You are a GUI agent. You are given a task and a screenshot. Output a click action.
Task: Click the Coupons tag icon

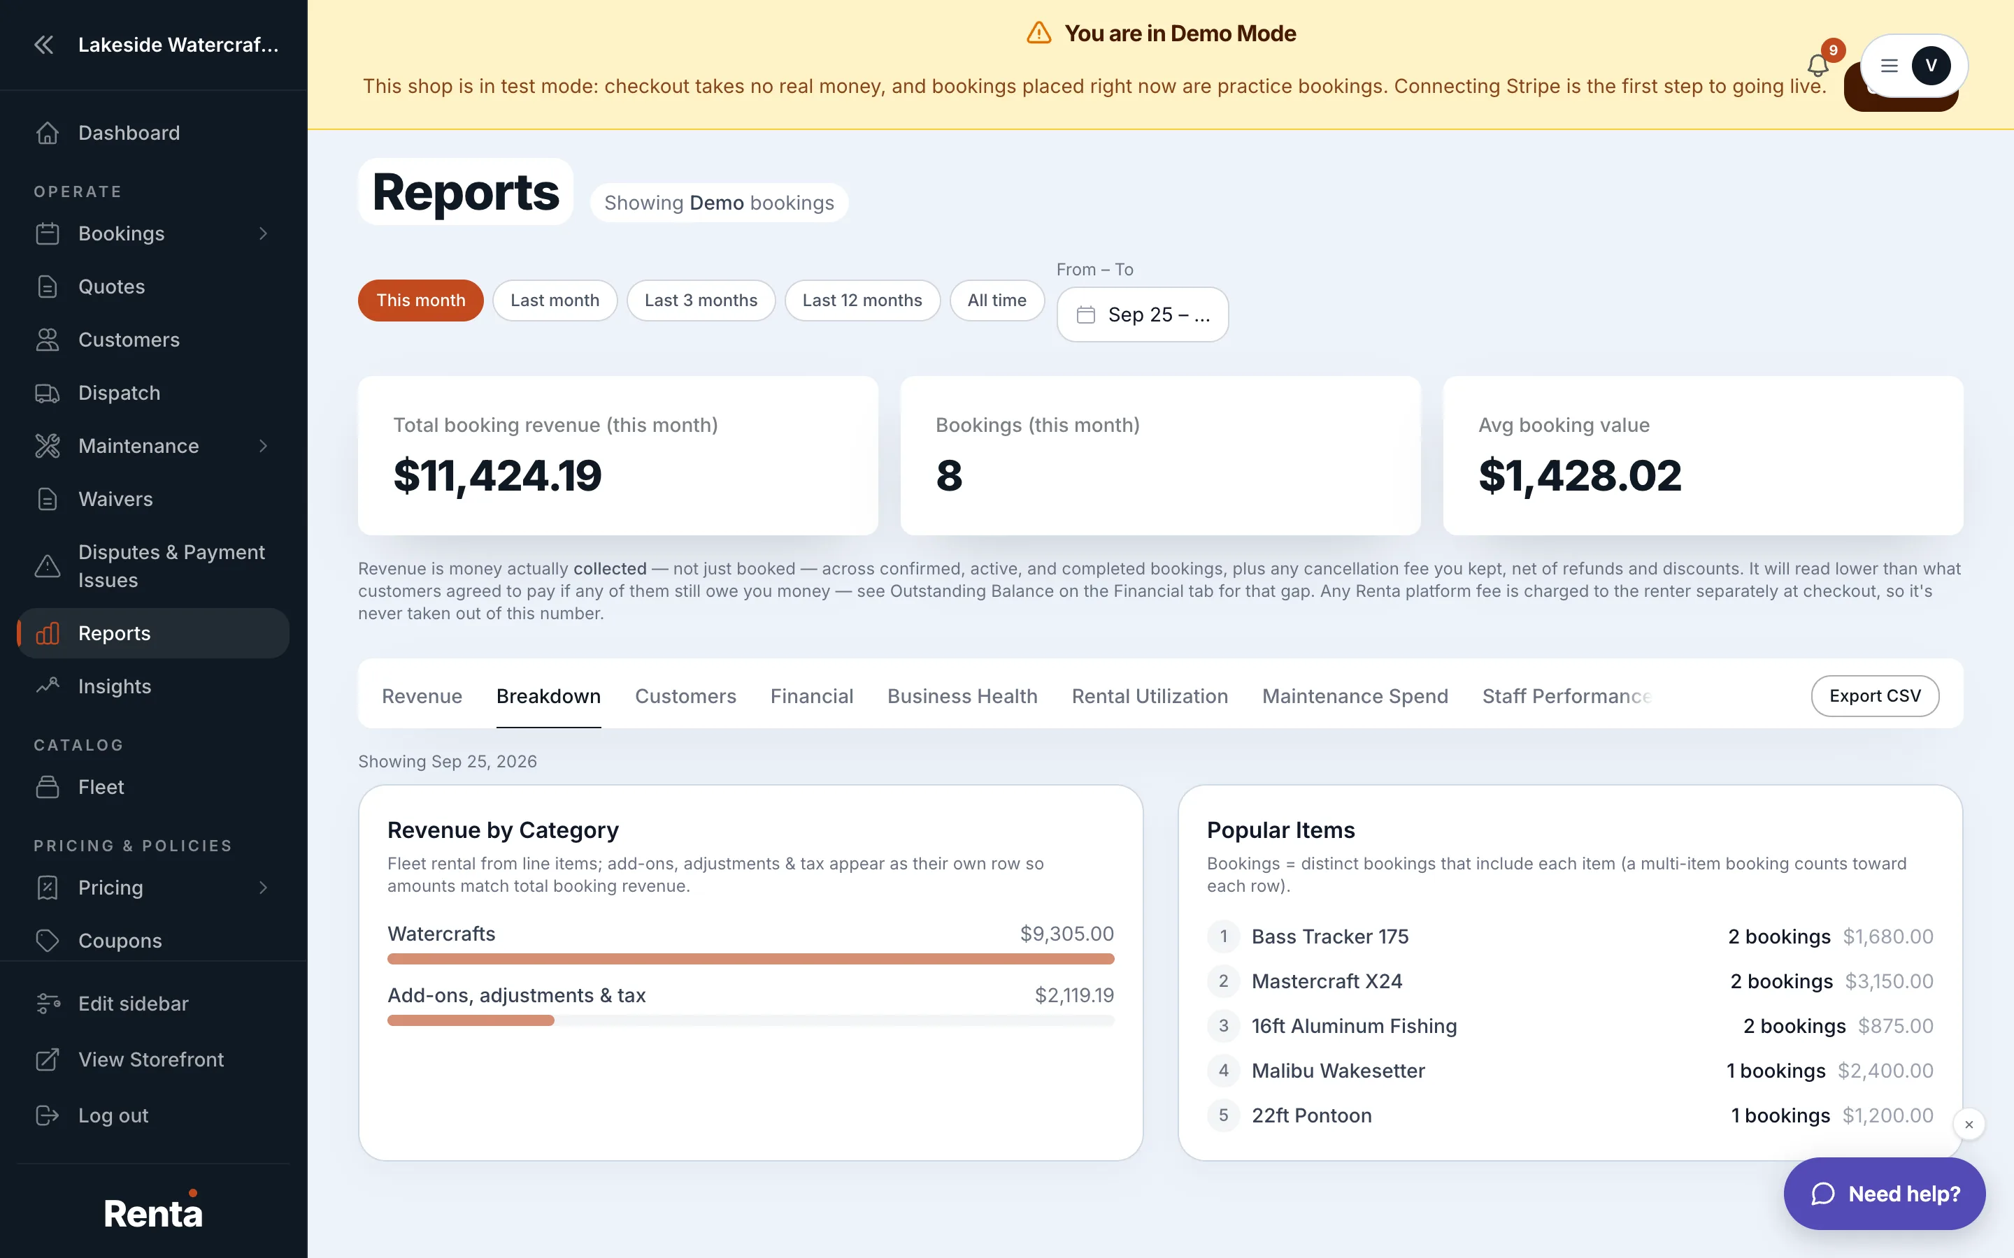48,941
